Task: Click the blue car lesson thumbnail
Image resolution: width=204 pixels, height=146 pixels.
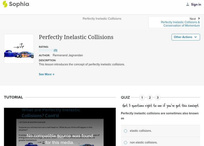Action: pos(19,48)
